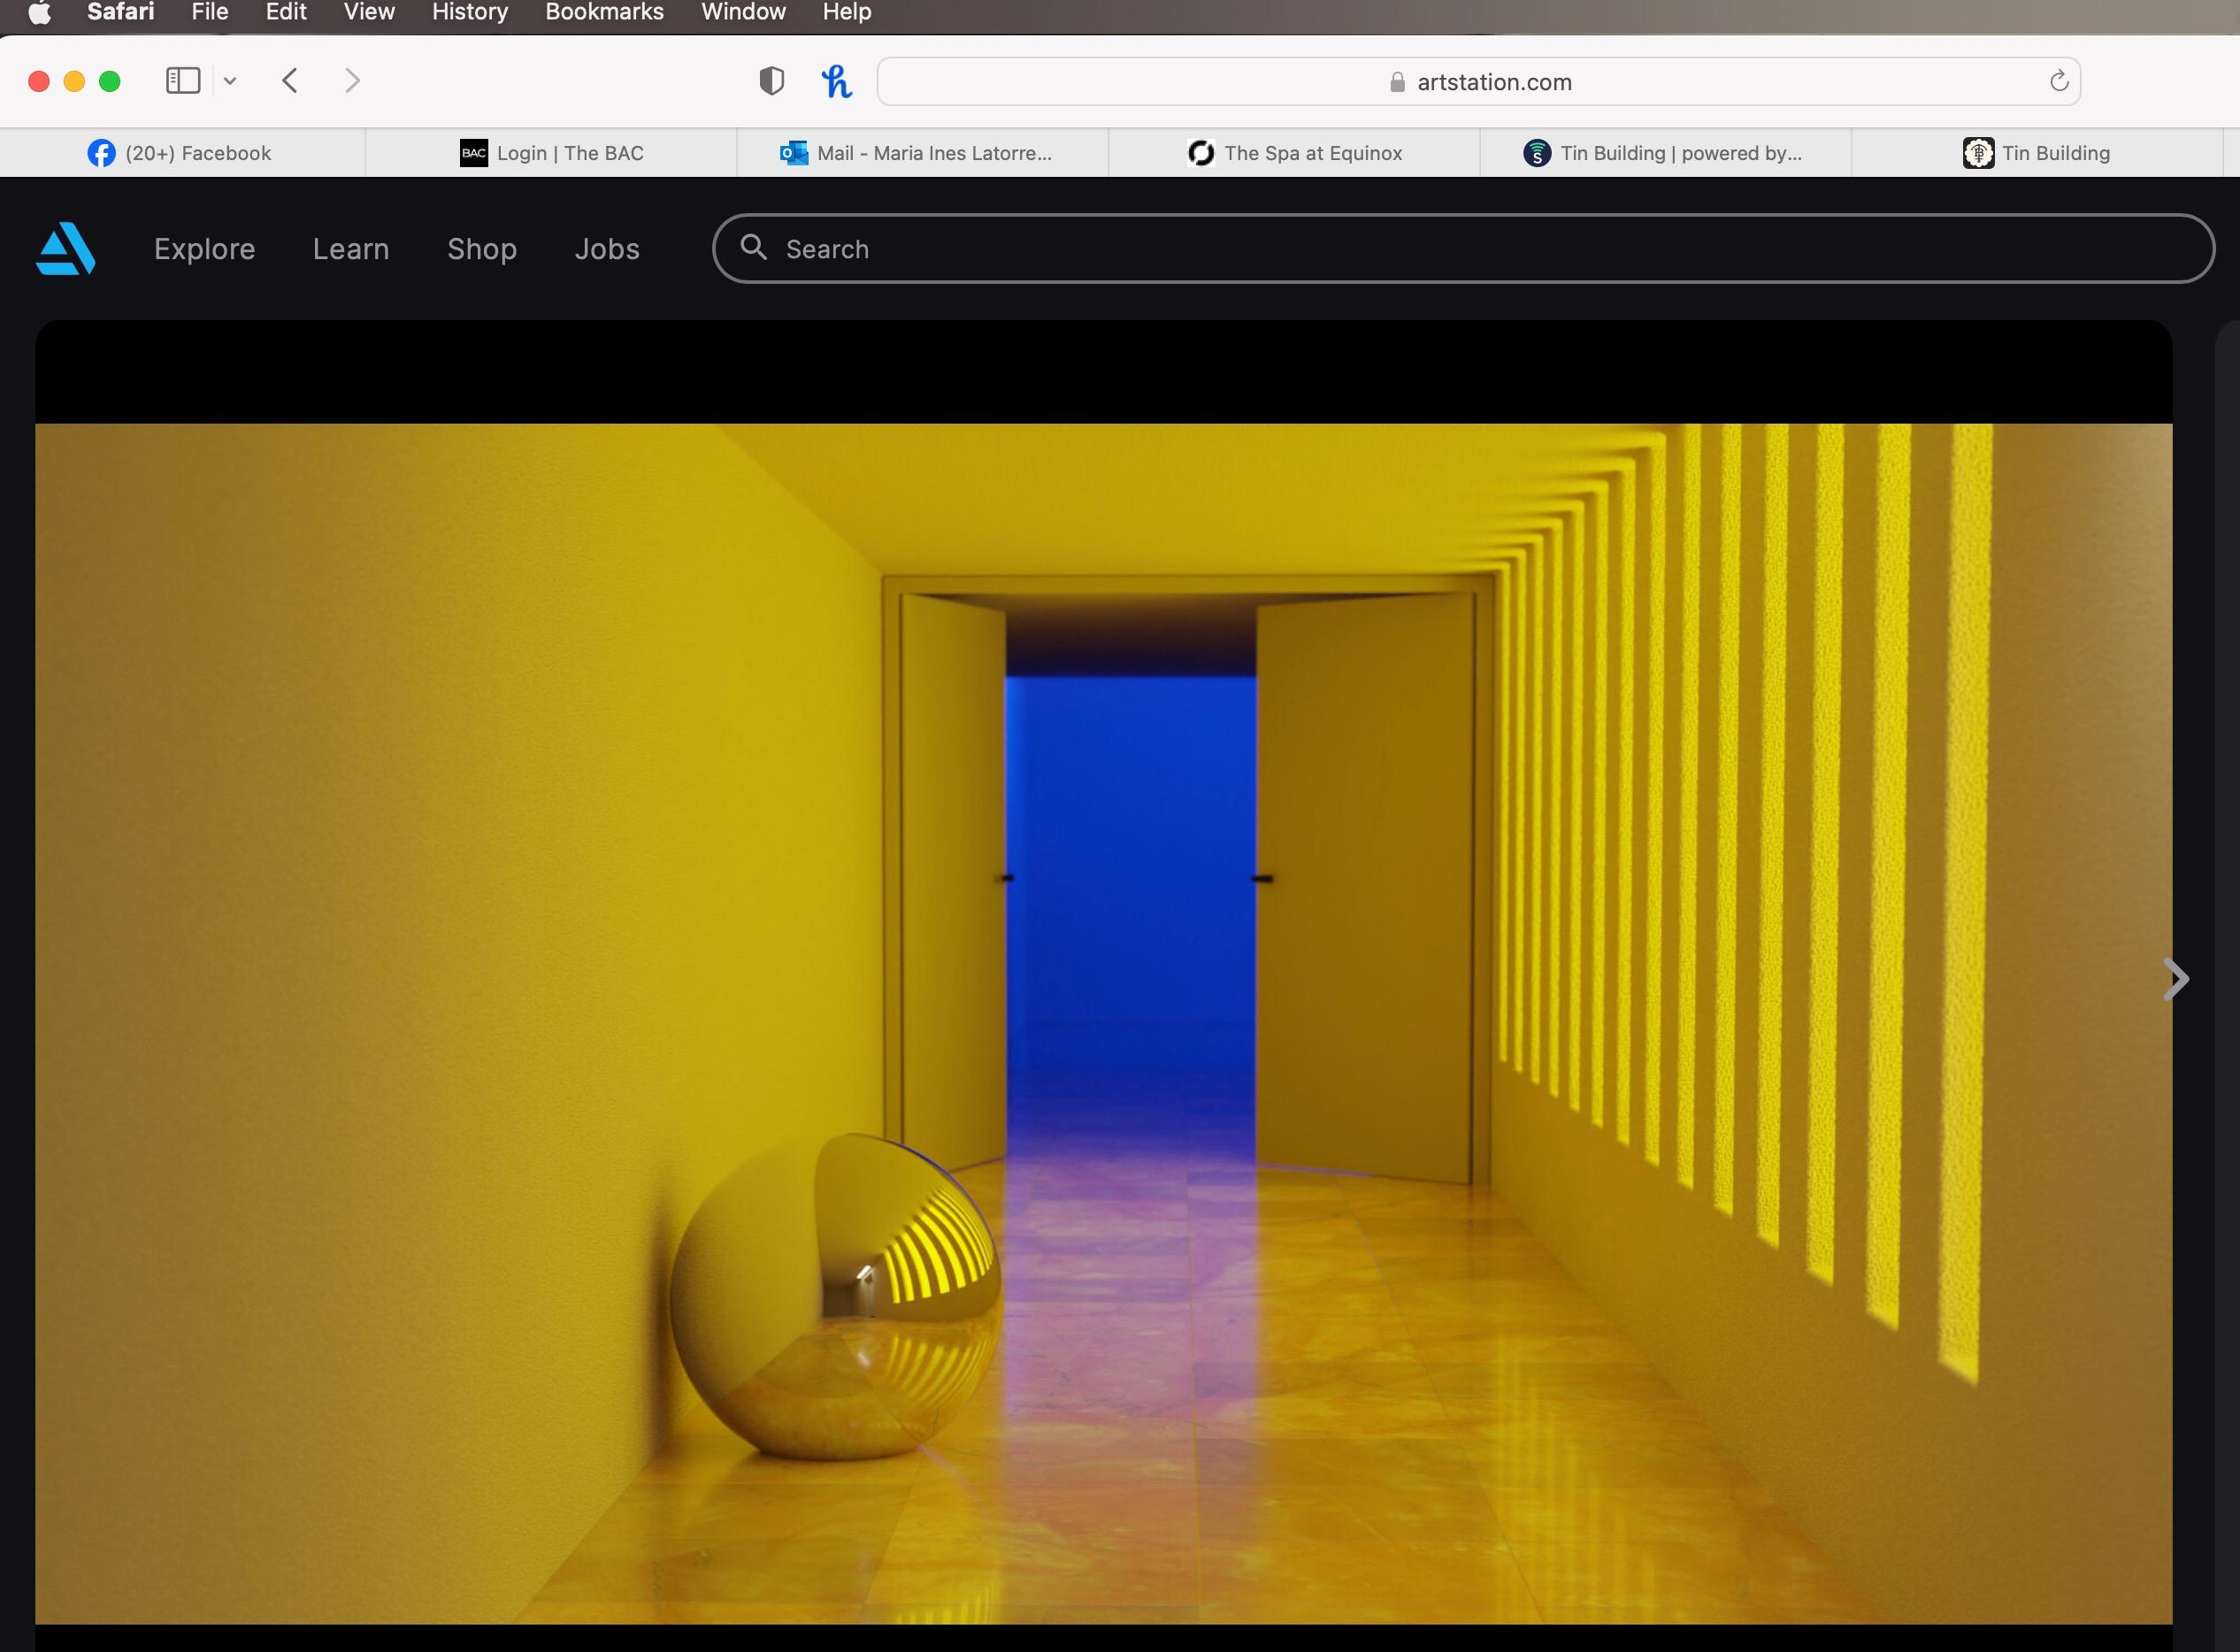Image resolution: width=2240 pixels, height=1652 pixels.
Task: Click the ArtStation logo icon
Action: (x=66, y=248)
